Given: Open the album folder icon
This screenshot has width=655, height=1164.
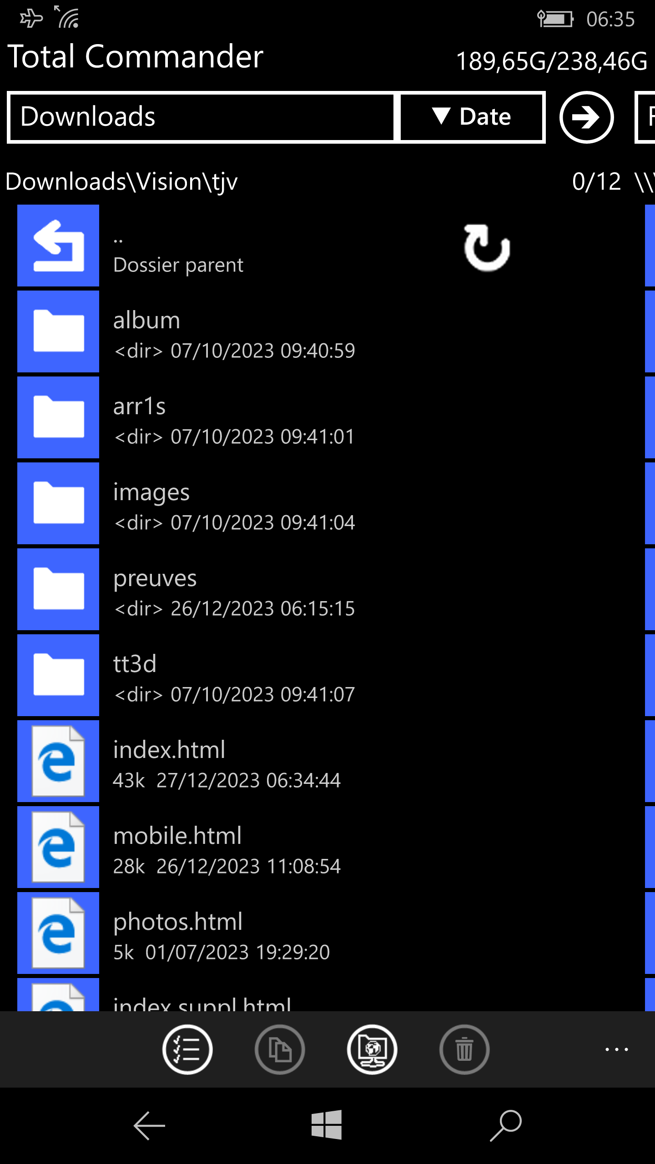Looking at the screenshot, I should (58, 331).
